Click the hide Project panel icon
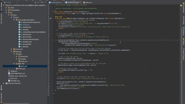The width and height of the screenshot is (185, 104). coord(46,2)
